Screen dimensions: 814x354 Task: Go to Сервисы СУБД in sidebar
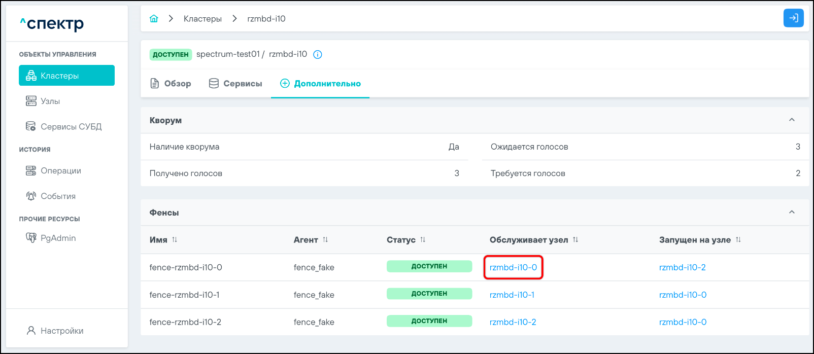click(71, 127)
